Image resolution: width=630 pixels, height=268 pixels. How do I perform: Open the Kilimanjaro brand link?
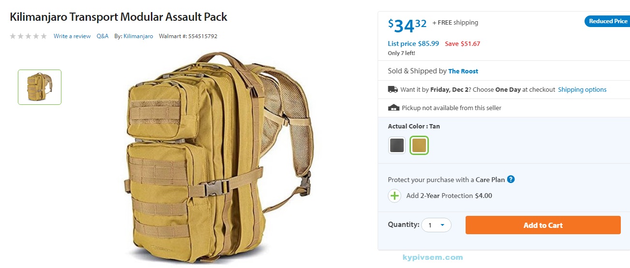138,36
